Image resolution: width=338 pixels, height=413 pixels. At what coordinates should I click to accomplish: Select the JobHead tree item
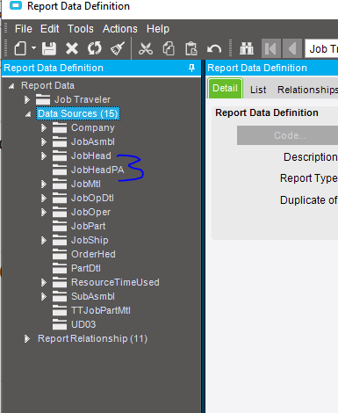pos(91,156)
